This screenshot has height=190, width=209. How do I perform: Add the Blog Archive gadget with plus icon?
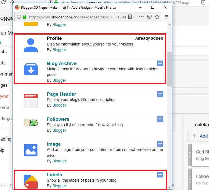(x=160, y=63)
